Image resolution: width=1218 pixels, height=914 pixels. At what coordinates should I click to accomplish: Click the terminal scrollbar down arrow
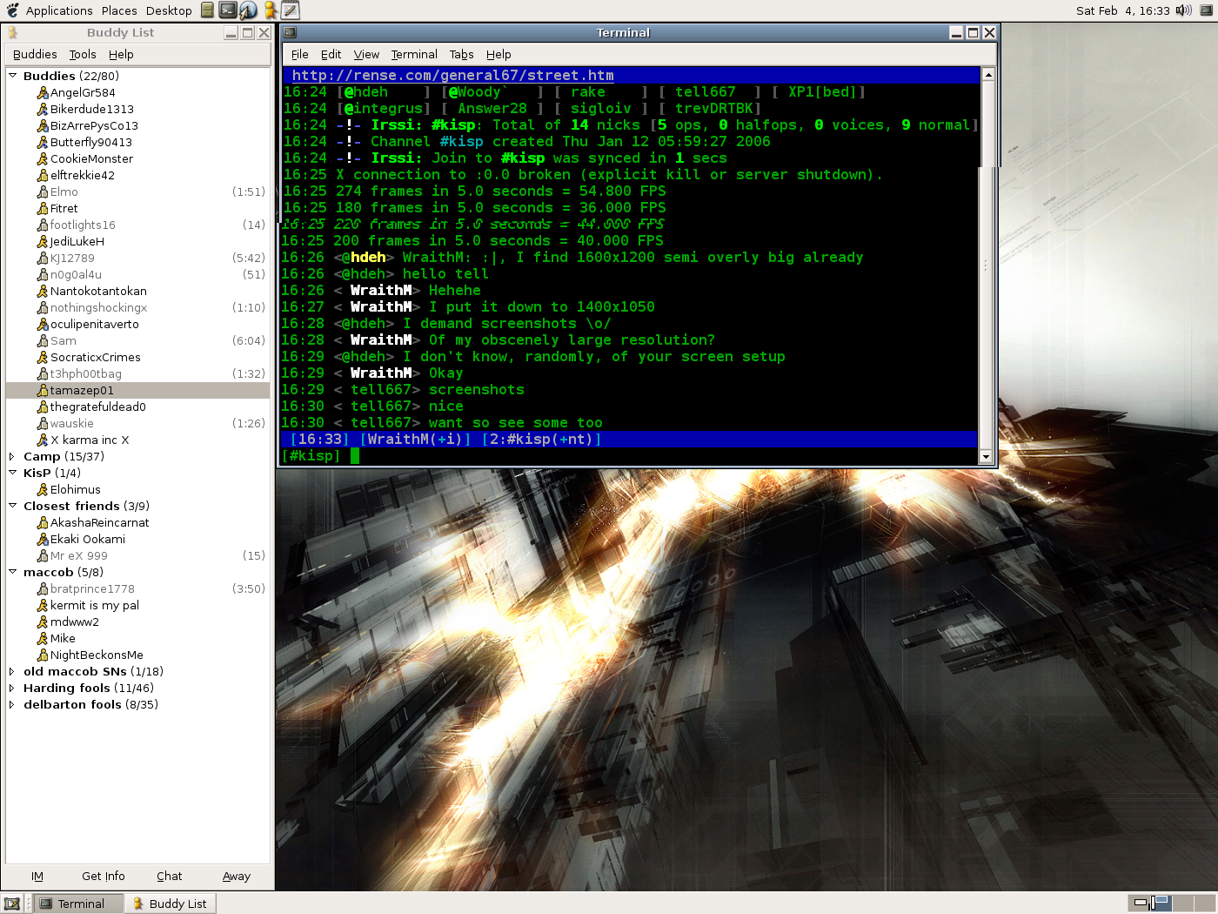coord(986,456)
